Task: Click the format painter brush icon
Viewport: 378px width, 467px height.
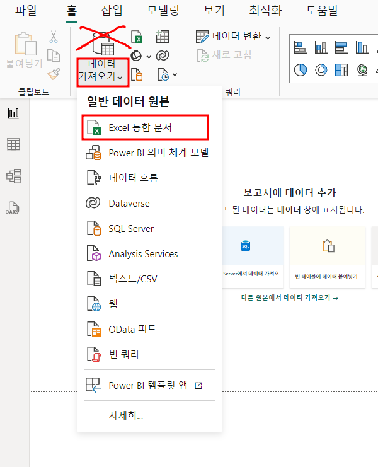Action: [x=54, y=74]
